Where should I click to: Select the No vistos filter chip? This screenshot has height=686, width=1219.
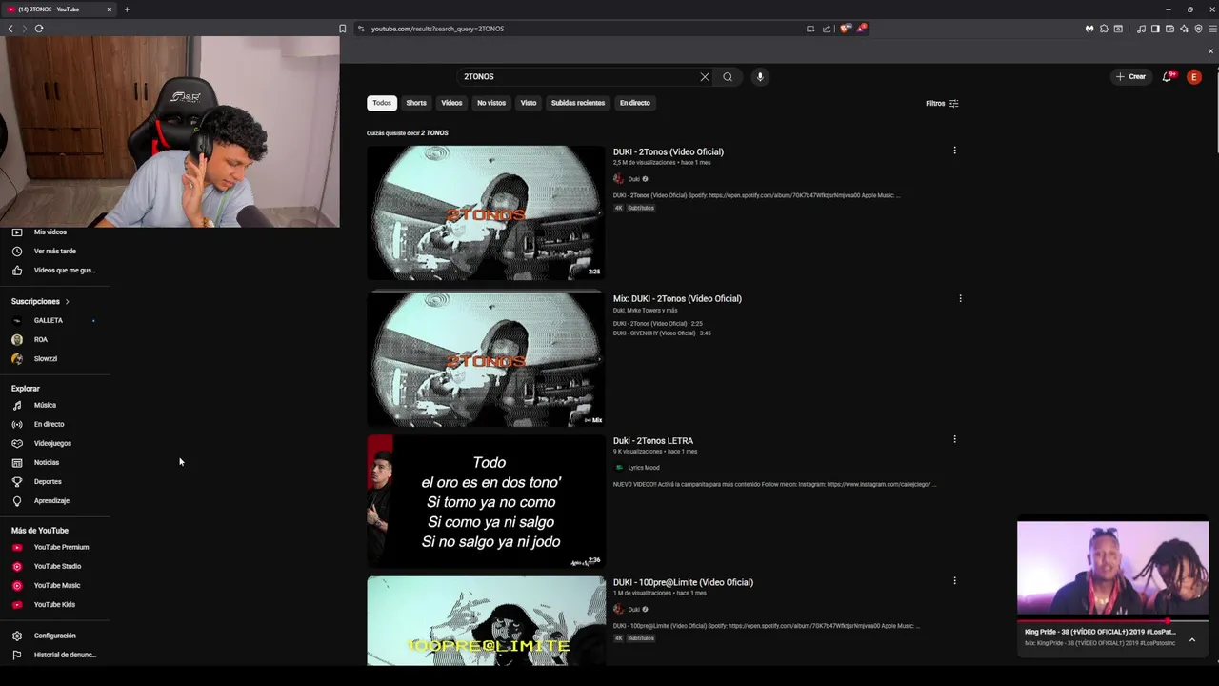[491, 103]
